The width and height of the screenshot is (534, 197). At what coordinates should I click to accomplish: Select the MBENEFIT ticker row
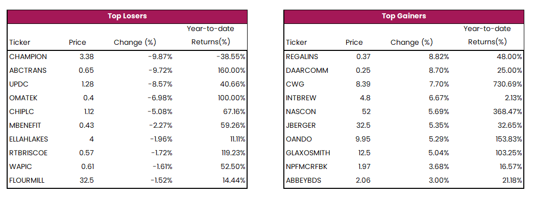127,125
